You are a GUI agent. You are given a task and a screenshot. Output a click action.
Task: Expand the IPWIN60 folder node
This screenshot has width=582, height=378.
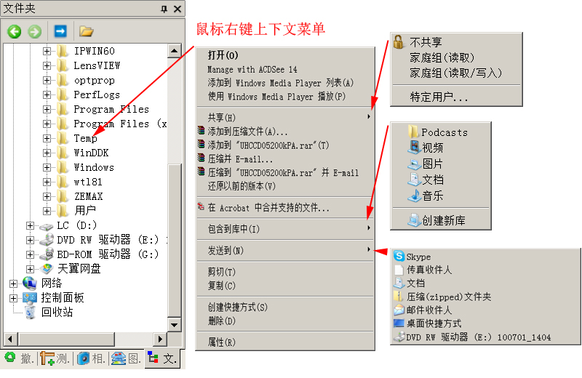47,51
